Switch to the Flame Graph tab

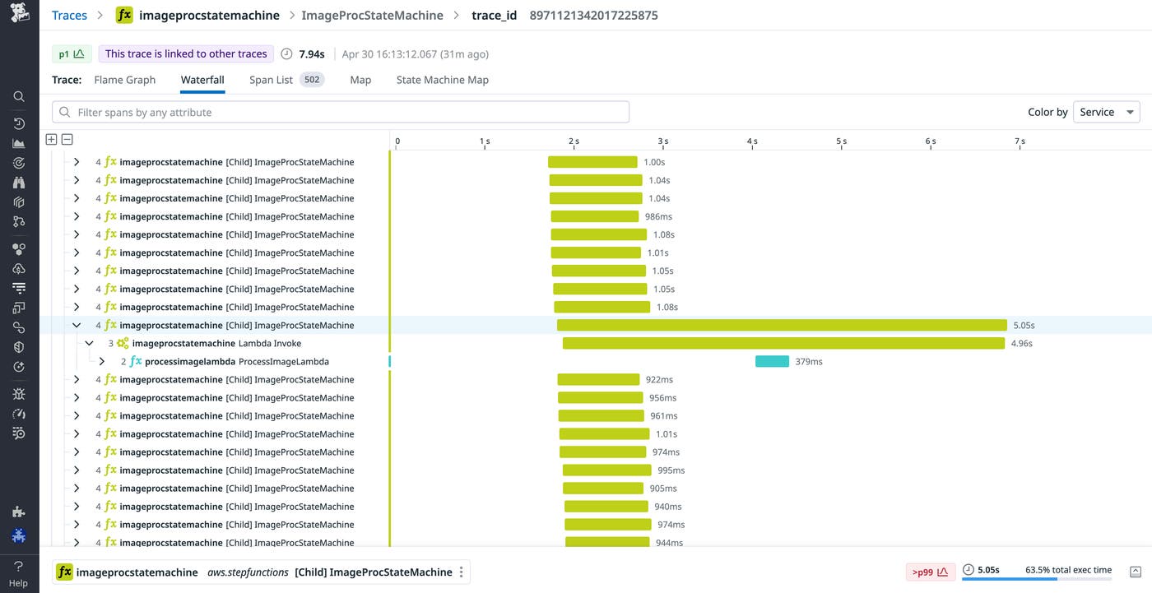click(x=124, y=80)
